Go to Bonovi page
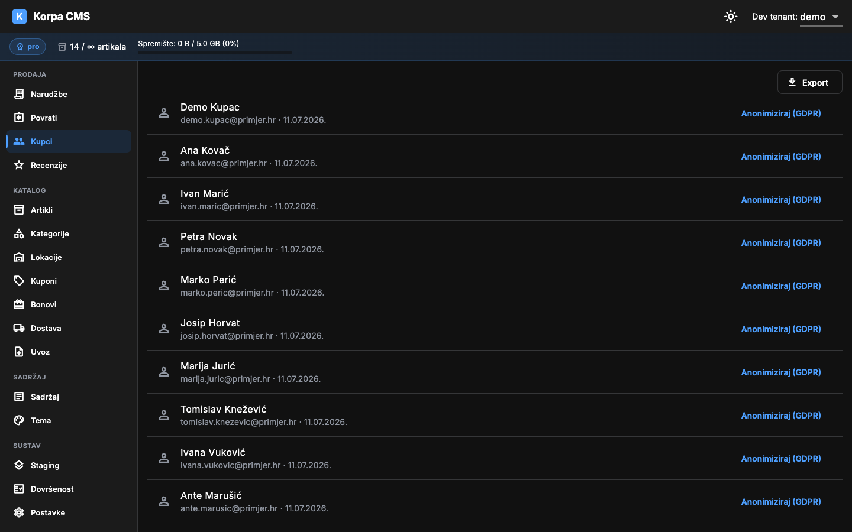Image resolution: width=852 pixels, height=532 pixels. point(69,304)
